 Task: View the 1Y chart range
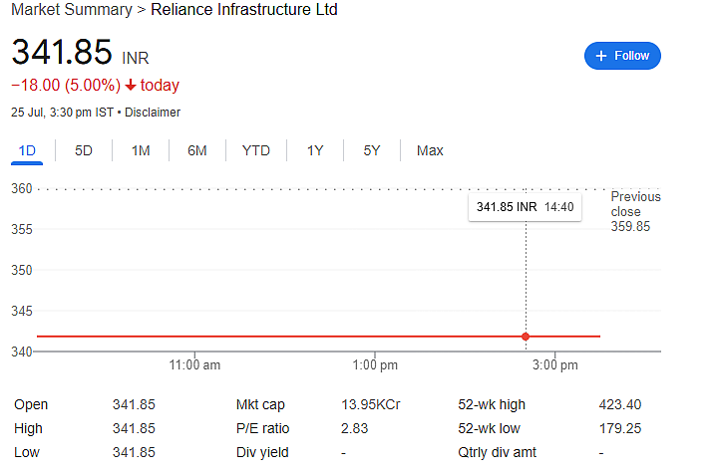click(x=315, y=150)
